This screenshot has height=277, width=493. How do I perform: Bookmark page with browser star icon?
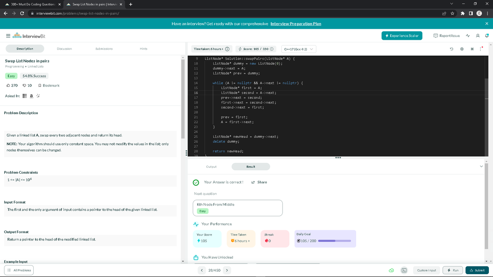point(452,14)
